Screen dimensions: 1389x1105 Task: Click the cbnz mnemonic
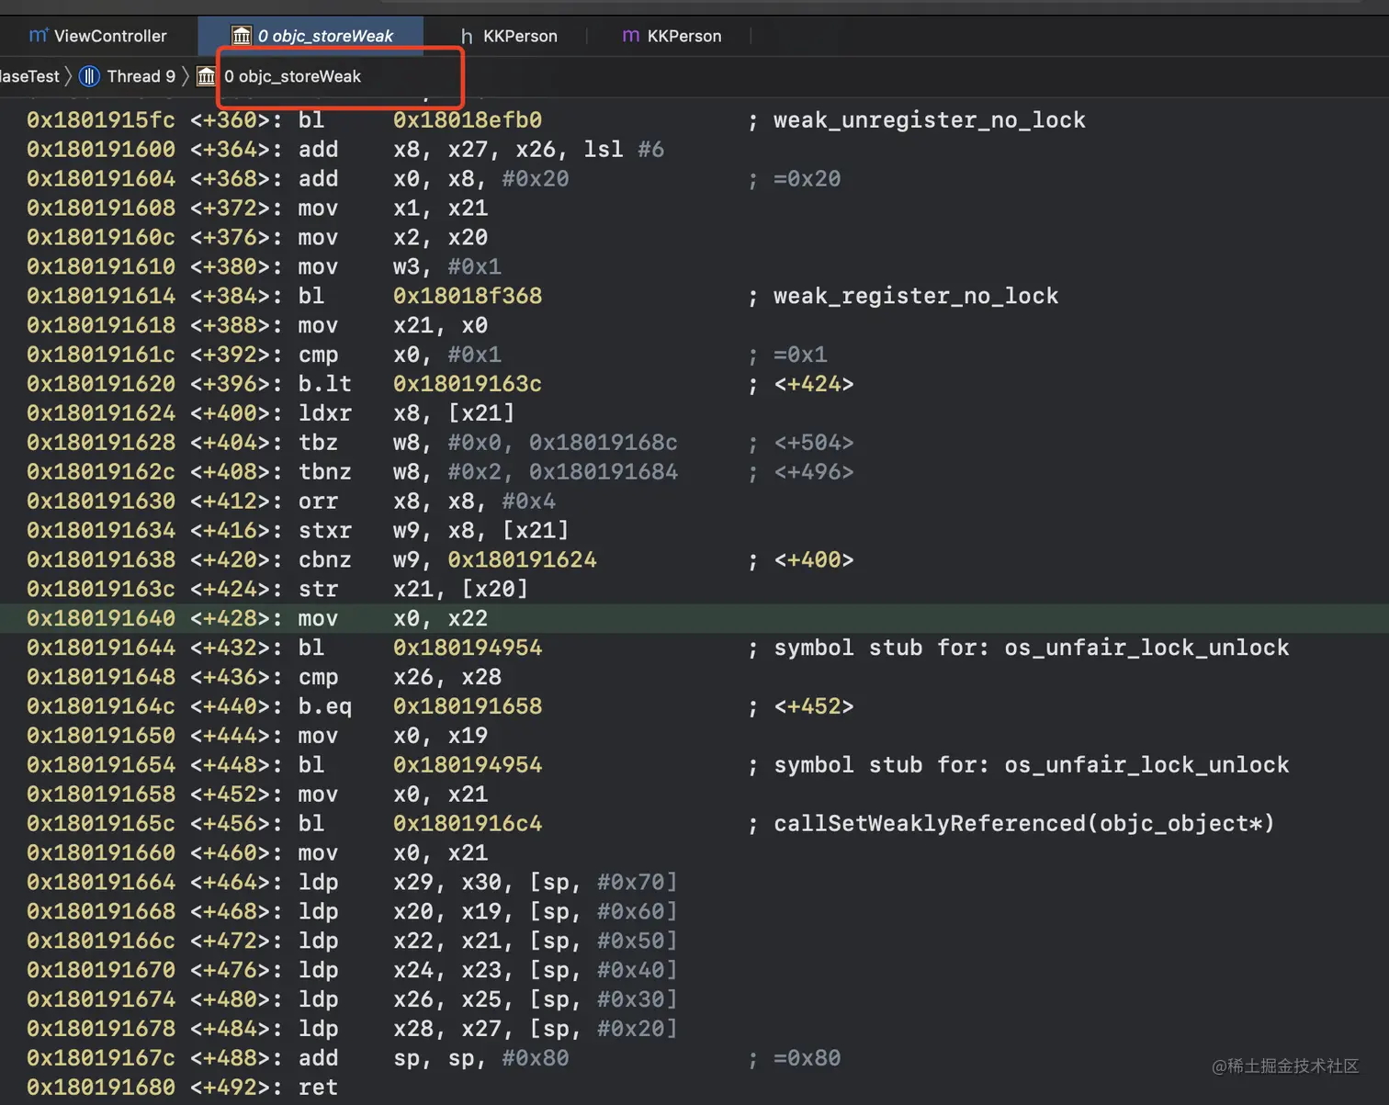click(324, 560)
